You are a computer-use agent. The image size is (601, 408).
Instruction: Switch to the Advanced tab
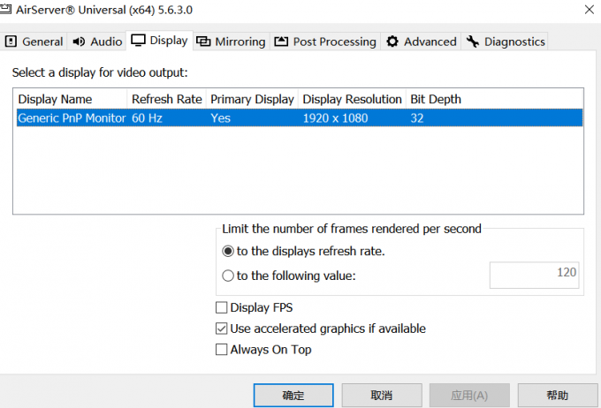[421, 42]
